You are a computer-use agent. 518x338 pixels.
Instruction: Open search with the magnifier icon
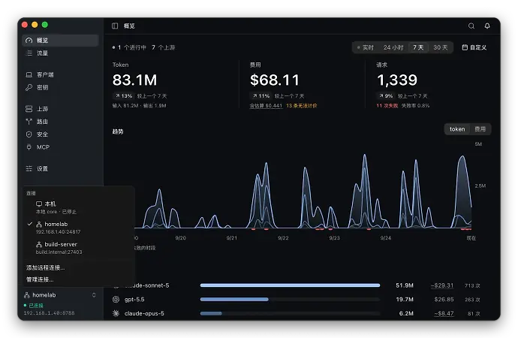(471, 26)
